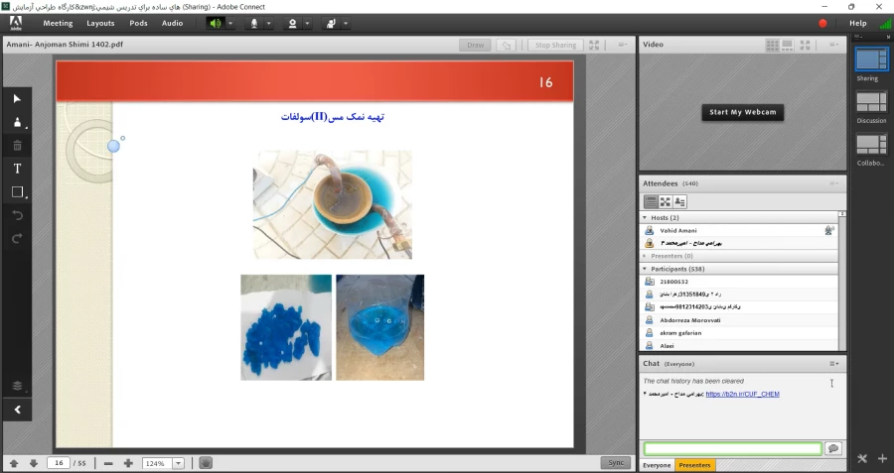894x473 pixels.
Task: Click the Start My Webcam button
Action: [x=741, y=112]
